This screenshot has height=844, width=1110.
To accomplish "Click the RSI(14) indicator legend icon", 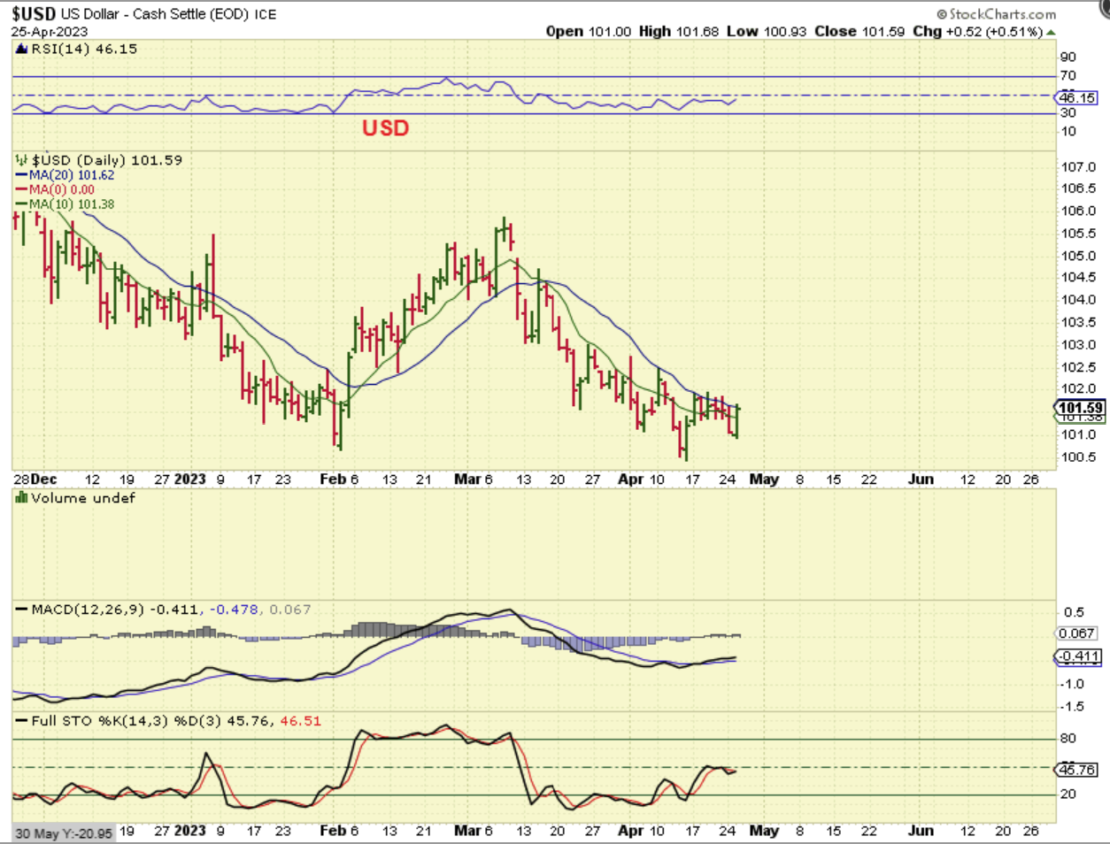I will pyautogui.click(x=21, y=50).
